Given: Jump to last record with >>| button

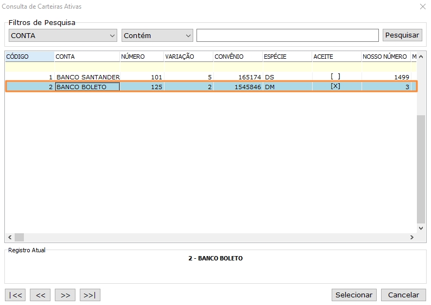Looking at the screenshot, I should coord(90,295).
